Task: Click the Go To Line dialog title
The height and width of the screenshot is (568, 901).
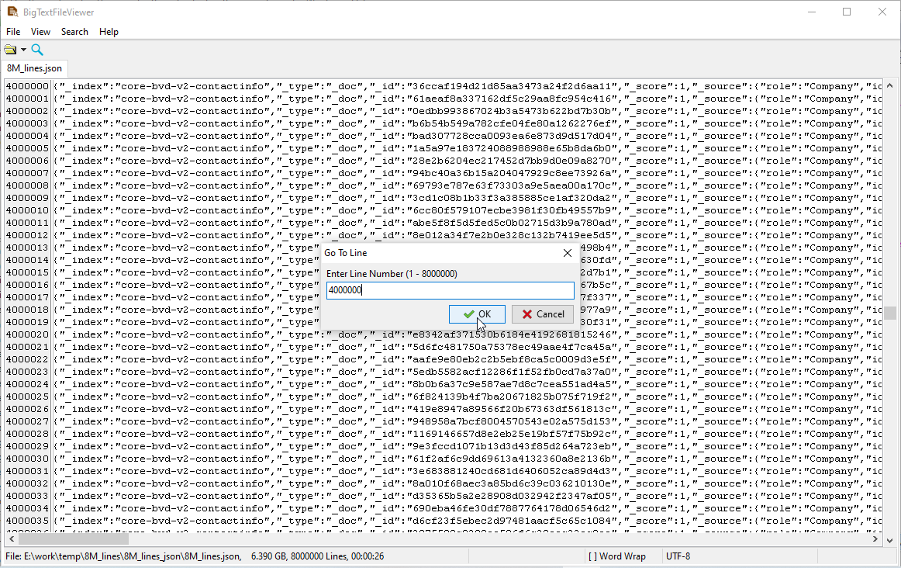Action: 345,253
